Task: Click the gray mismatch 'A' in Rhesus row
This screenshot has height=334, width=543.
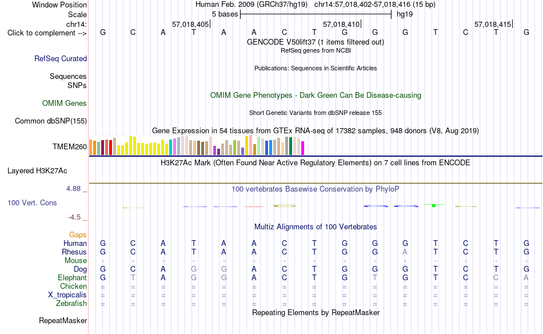Action: 405,252
